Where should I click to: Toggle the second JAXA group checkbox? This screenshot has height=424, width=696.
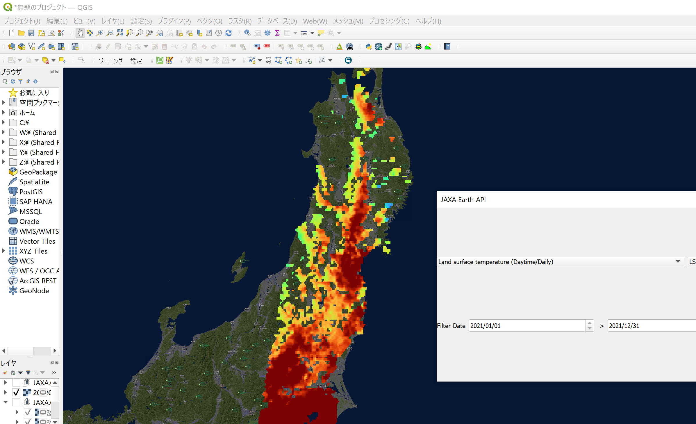coord(16,402)
